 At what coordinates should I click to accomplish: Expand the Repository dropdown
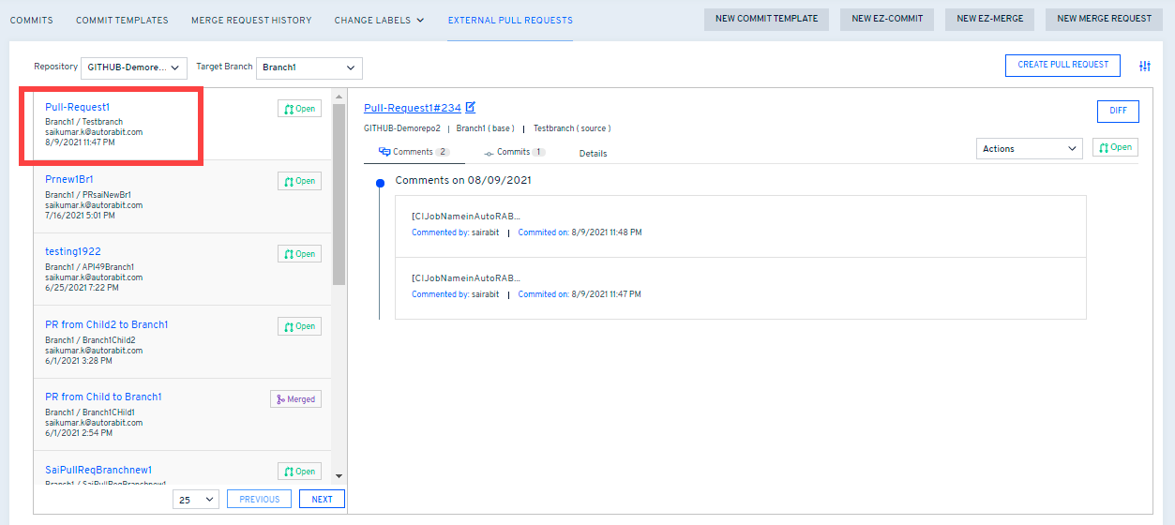[x=134, y=67]
